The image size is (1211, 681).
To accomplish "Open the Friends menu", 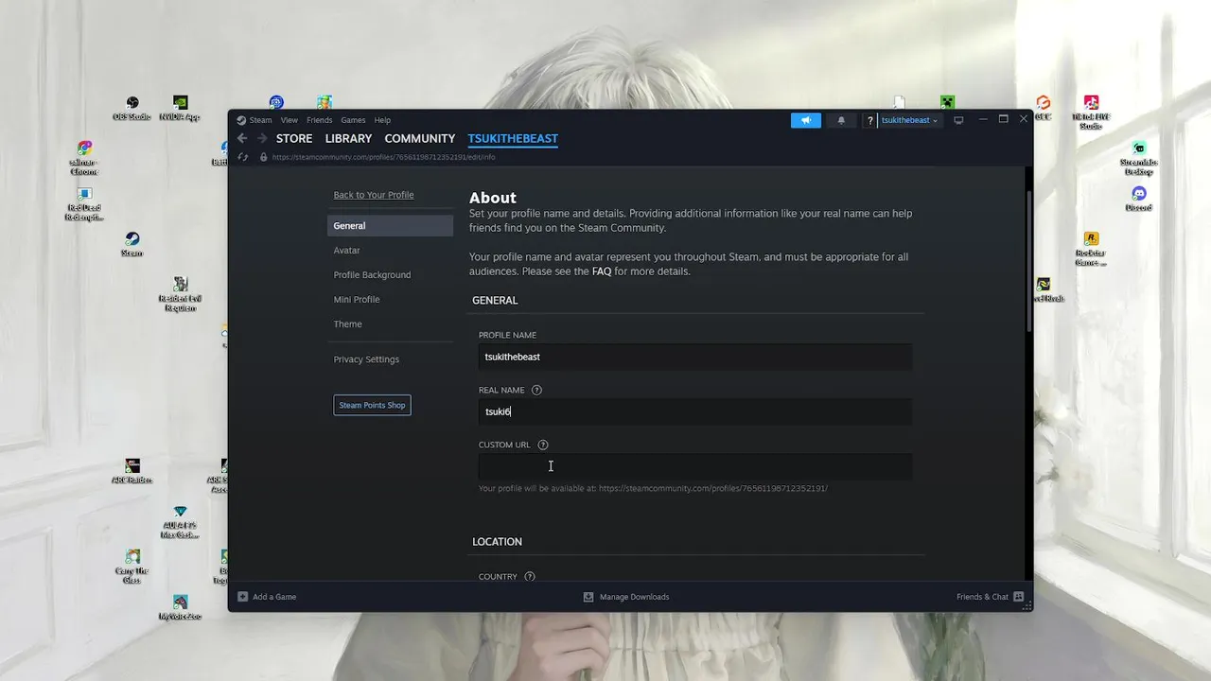I will point(319,120).
